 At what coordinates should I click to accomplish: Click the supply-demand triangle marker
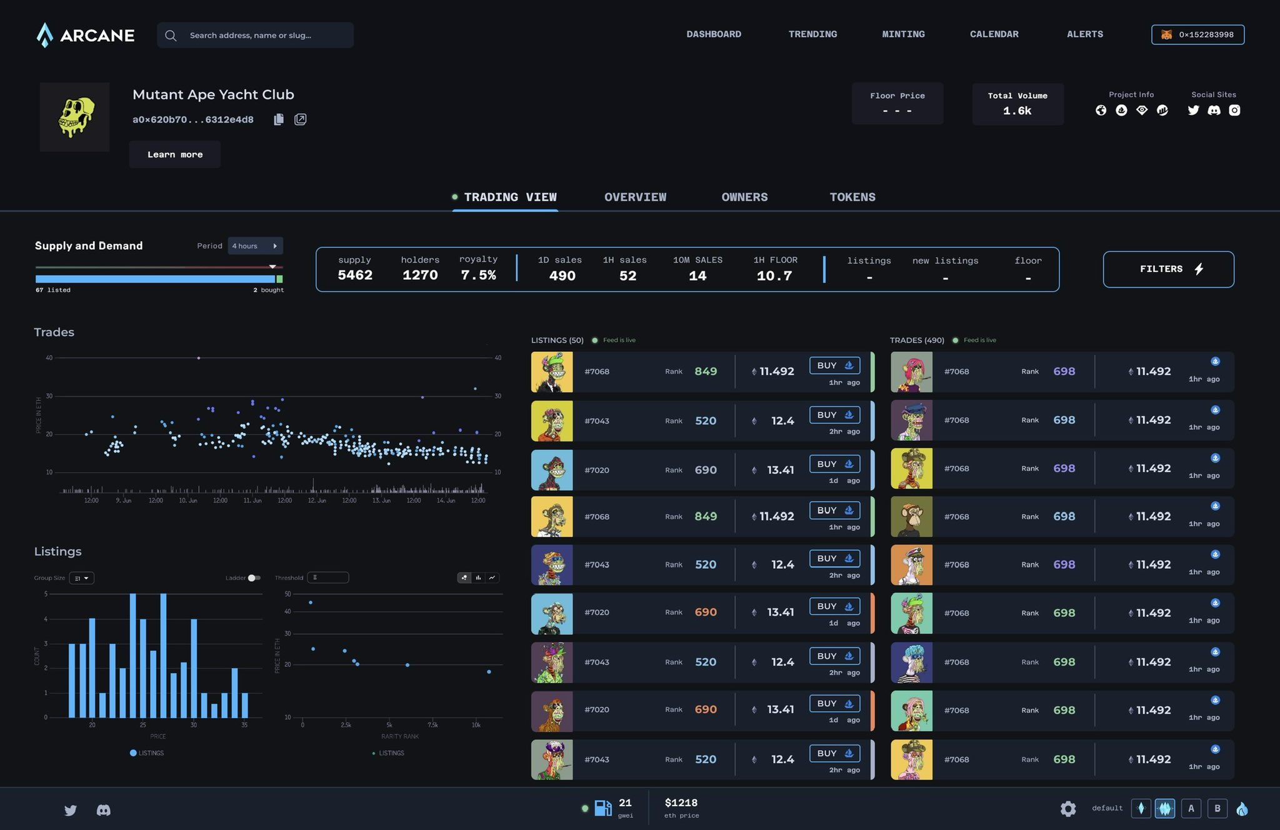(272, 267)
